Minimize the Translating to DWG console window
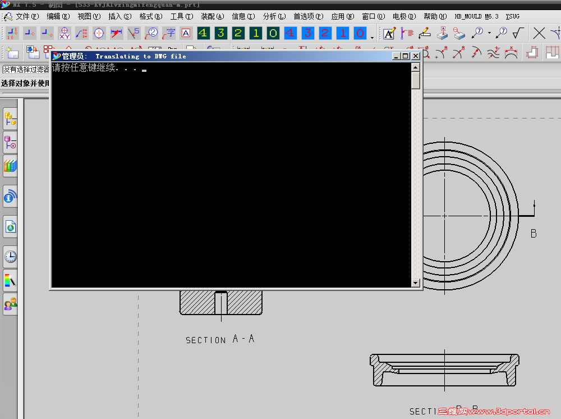 [x=396, y=56]
